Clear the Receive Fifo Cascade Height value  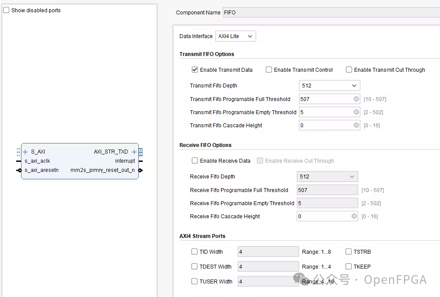(354, 217)
